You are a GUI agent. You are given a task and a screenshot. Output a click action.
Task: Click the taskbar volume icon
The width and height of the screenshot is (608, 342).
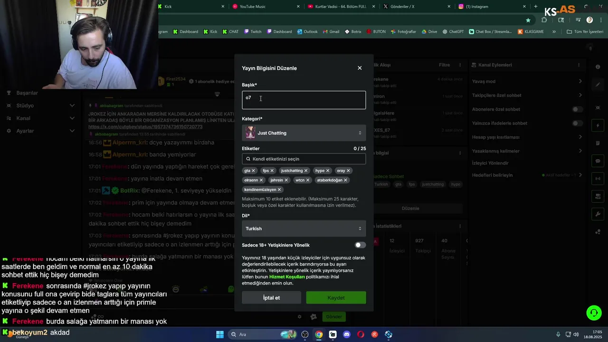pos(576,334)
